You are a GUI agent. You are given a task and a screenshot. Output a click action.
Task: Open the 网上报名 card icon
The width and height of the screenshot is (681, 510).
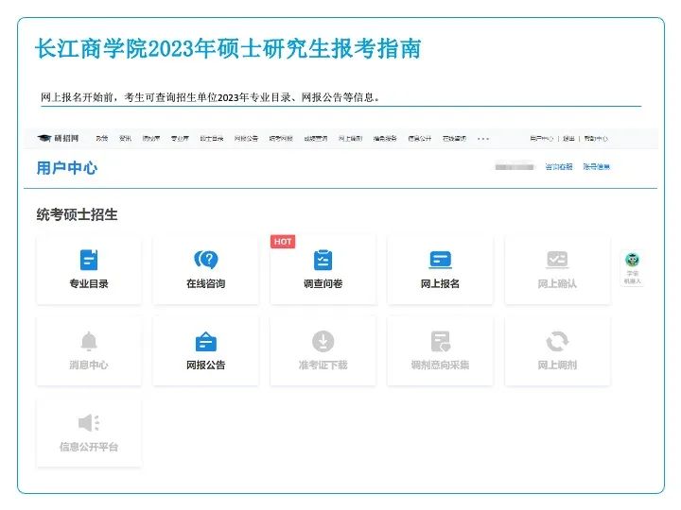440,260
